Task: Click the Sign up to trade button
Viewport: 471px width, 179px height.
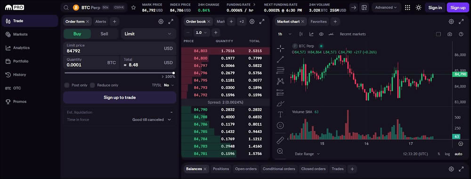Action: coord(120,97)
